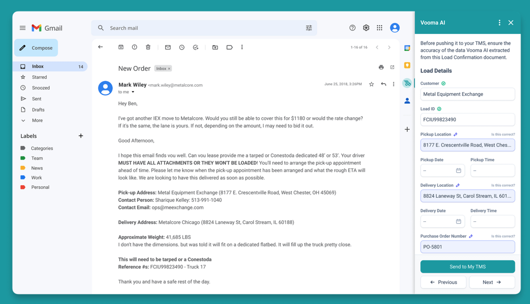Add email to Tasks
The width and height of the screenshot is (530, 304).
[x=195, y=48]
